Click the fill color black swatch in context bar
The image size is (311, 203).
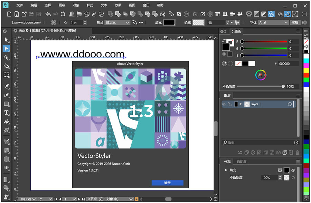pos(169,22)
